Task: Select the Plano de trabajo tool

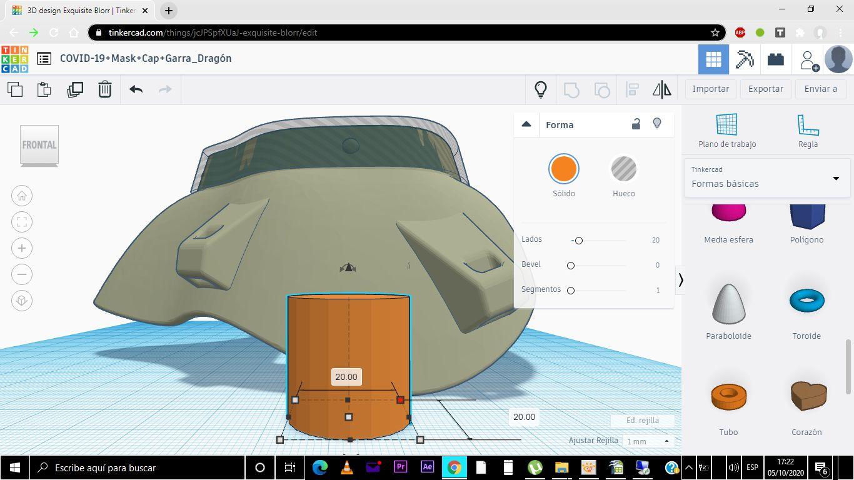Action: (727, 131)
